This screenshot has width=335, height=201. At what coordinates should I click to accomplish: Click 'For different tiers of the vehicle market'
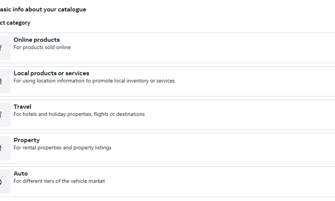(x=59, y=181)
